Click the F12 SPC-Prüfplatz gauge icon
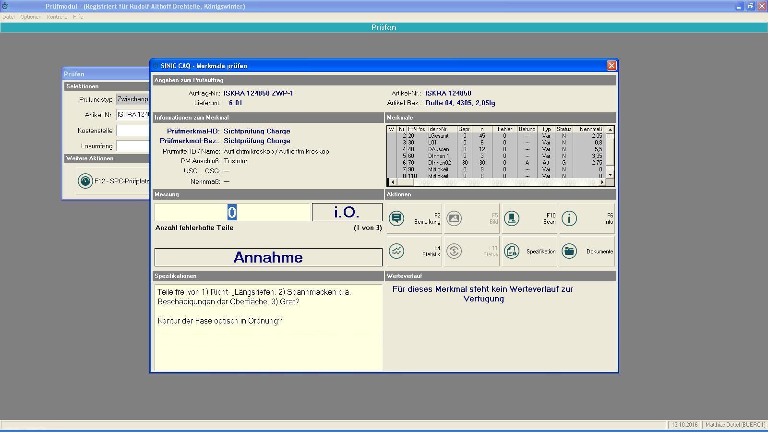The image size is (768, 432). click(x=85, y=181)
